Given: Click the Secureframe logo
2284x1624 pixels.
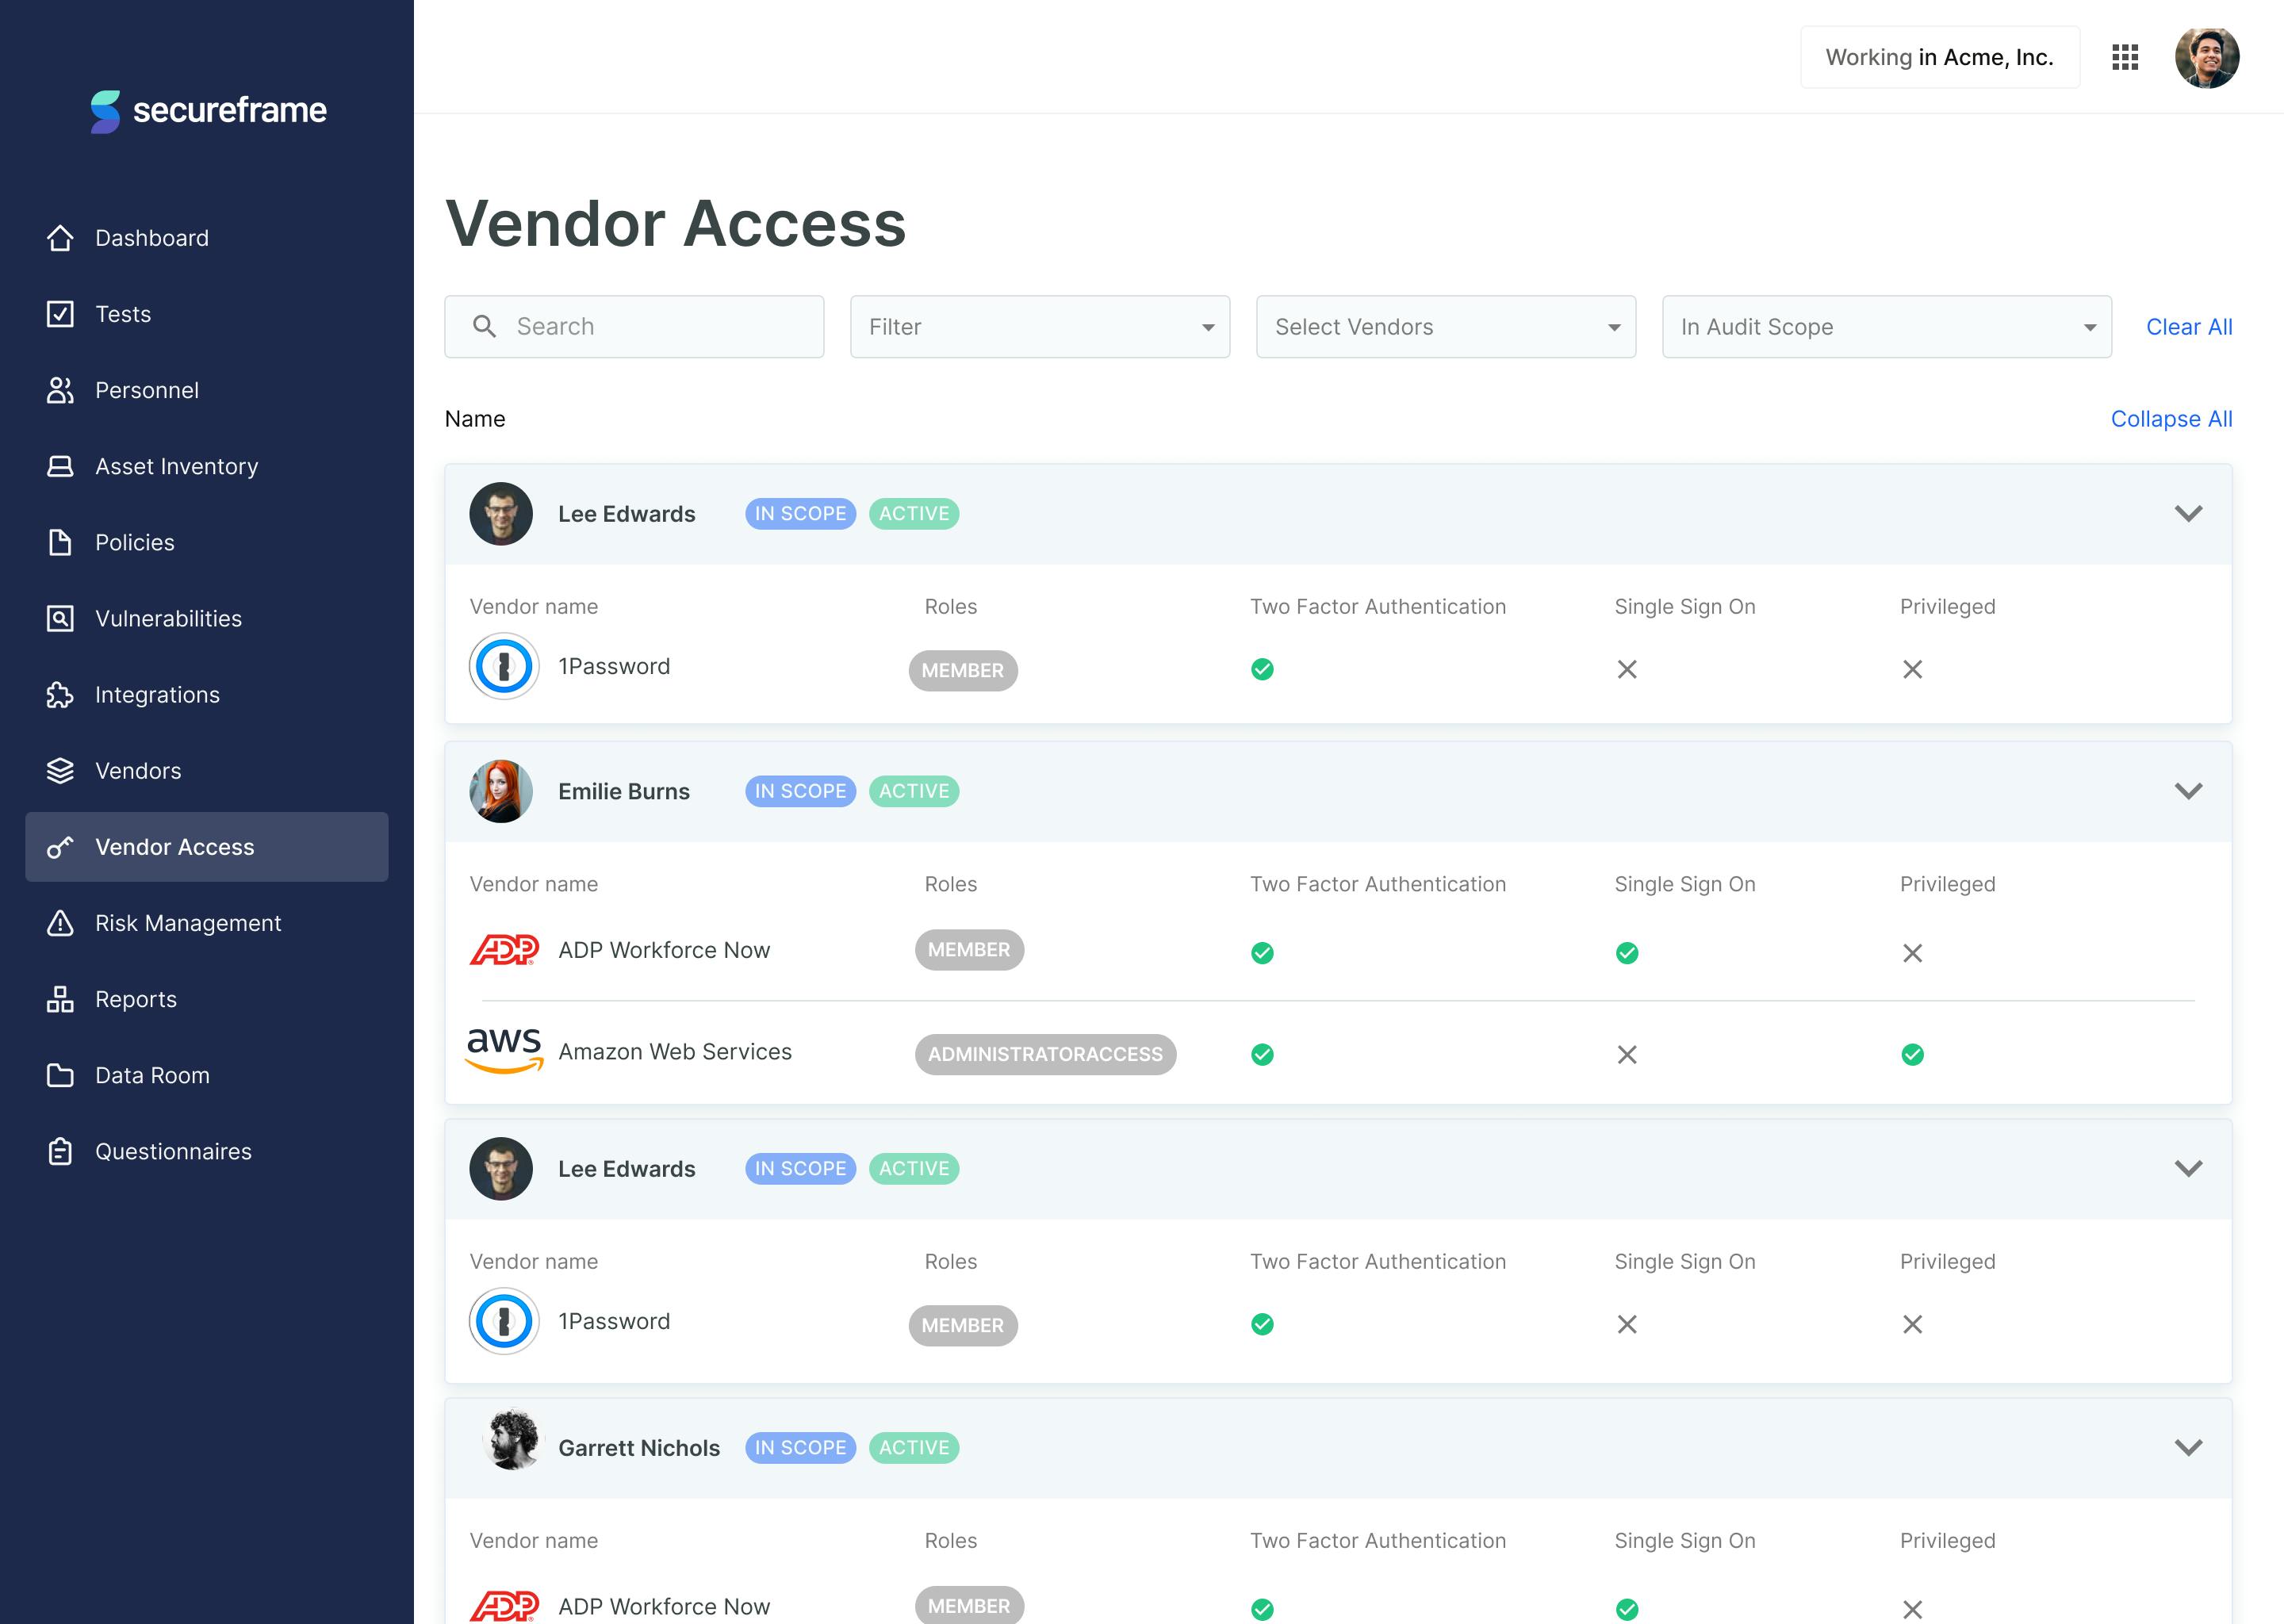Looking at the screenshot, I should [208, 110].
